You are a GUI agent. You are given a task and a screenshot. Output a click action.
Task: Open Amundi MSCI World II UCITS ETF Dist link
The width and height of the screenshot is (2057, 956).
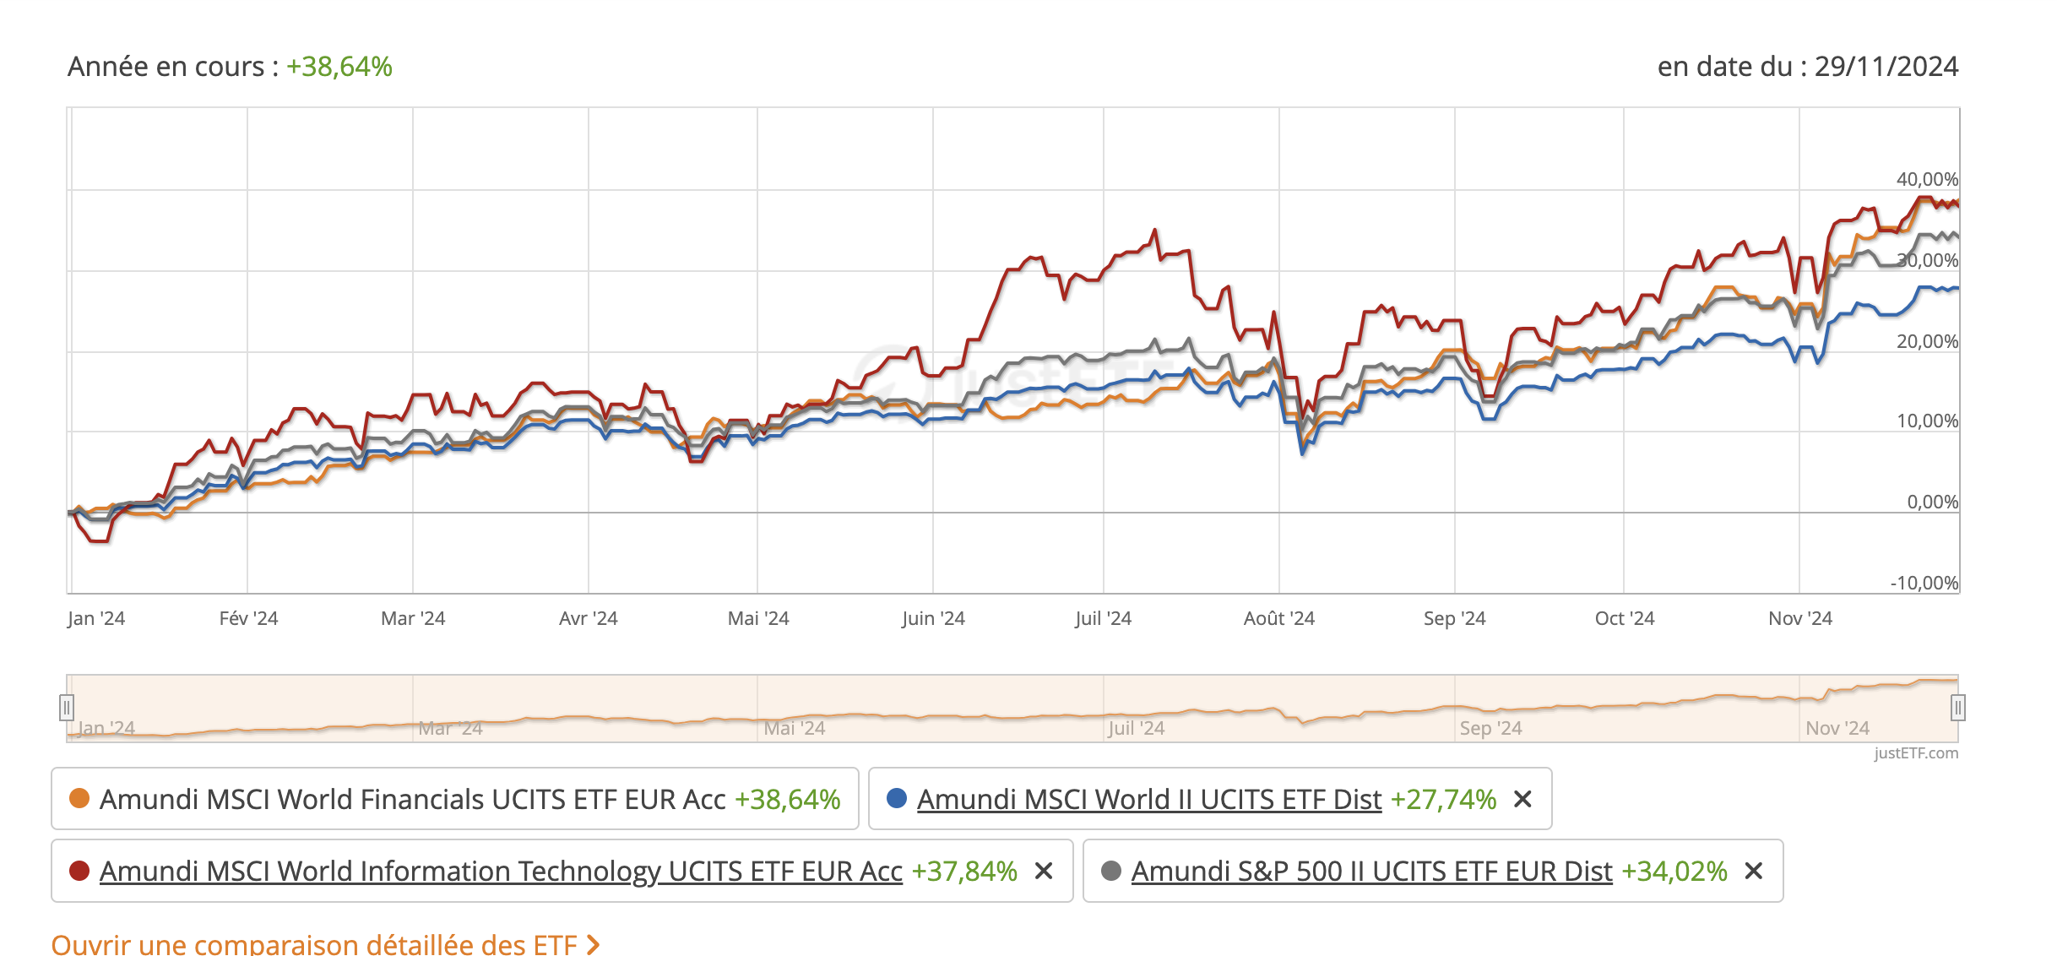pos(1149,799)
